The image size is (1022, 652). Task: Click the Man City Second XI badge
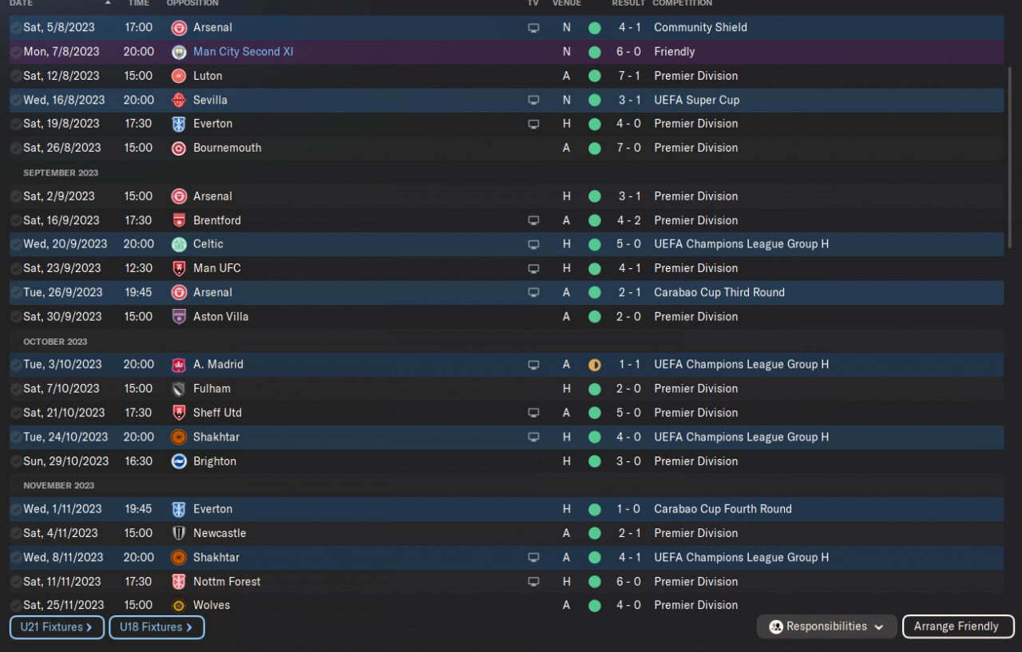tap(179, 52)
